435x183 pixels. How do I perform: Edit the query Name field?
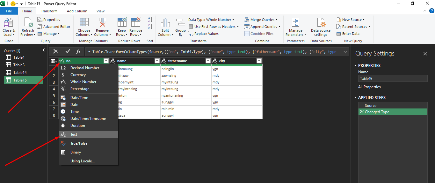click(x=393, y=79)
